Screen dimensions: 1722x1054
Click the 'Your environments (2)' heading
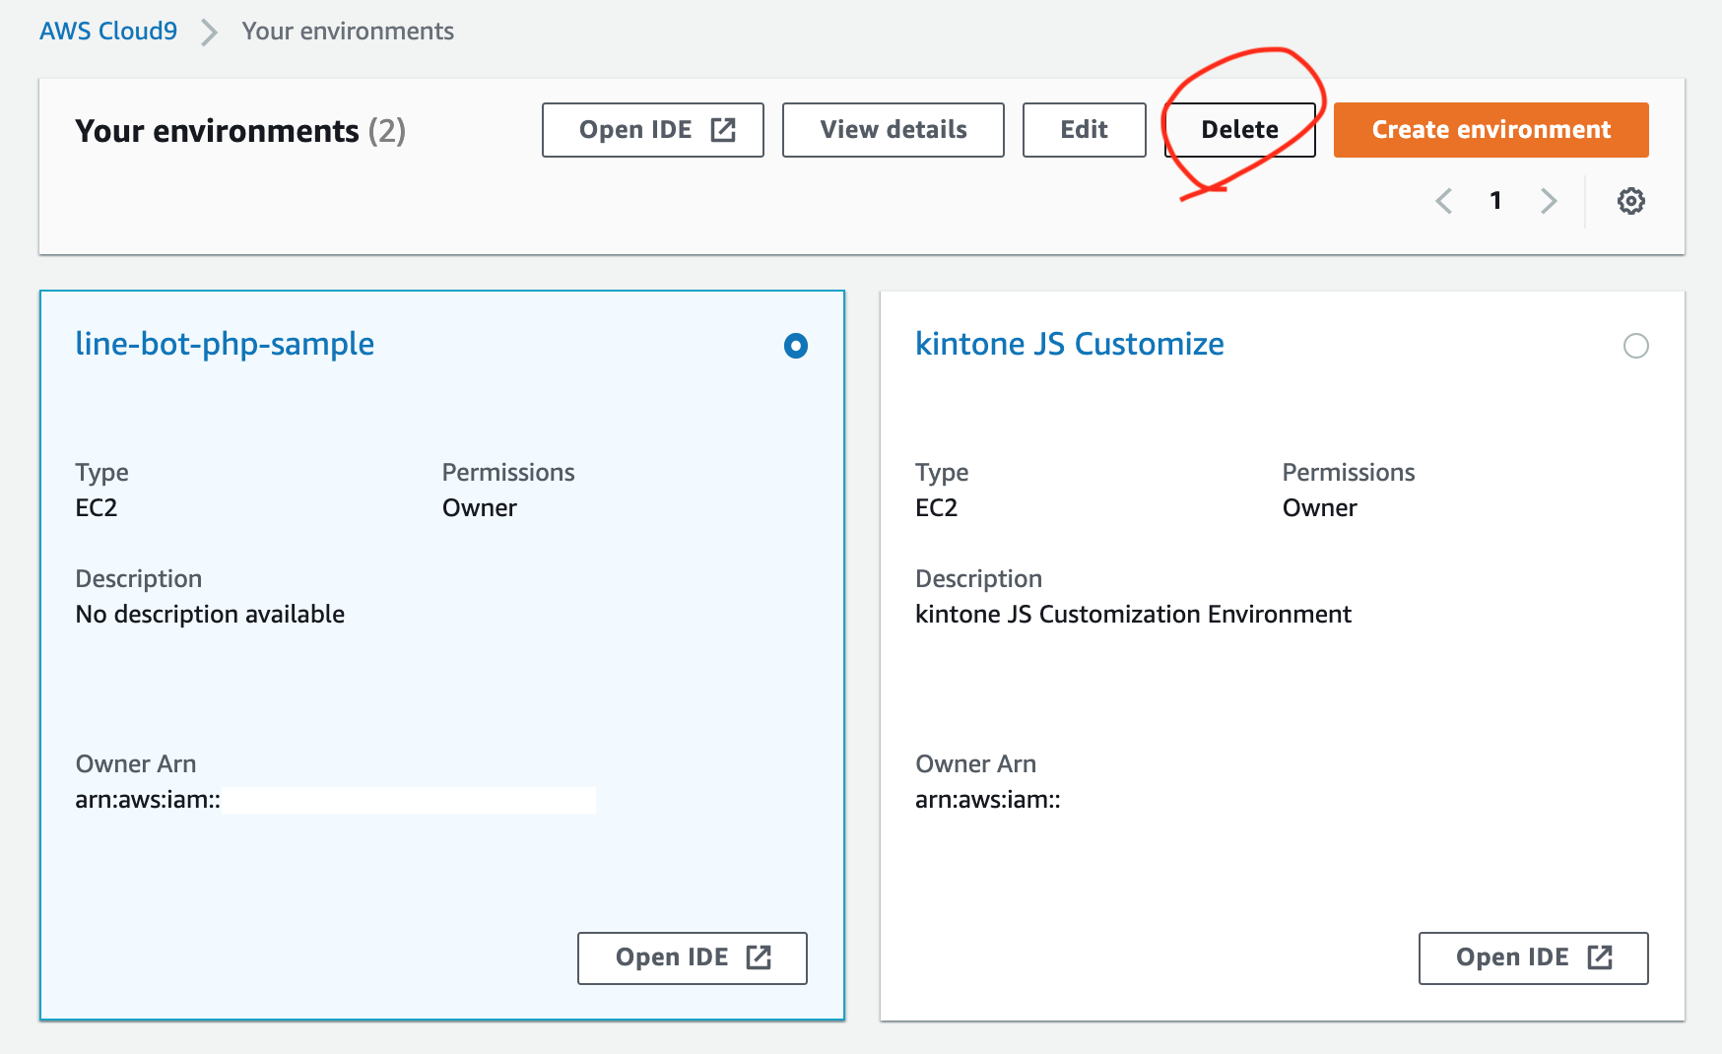[x=240, y=131]
